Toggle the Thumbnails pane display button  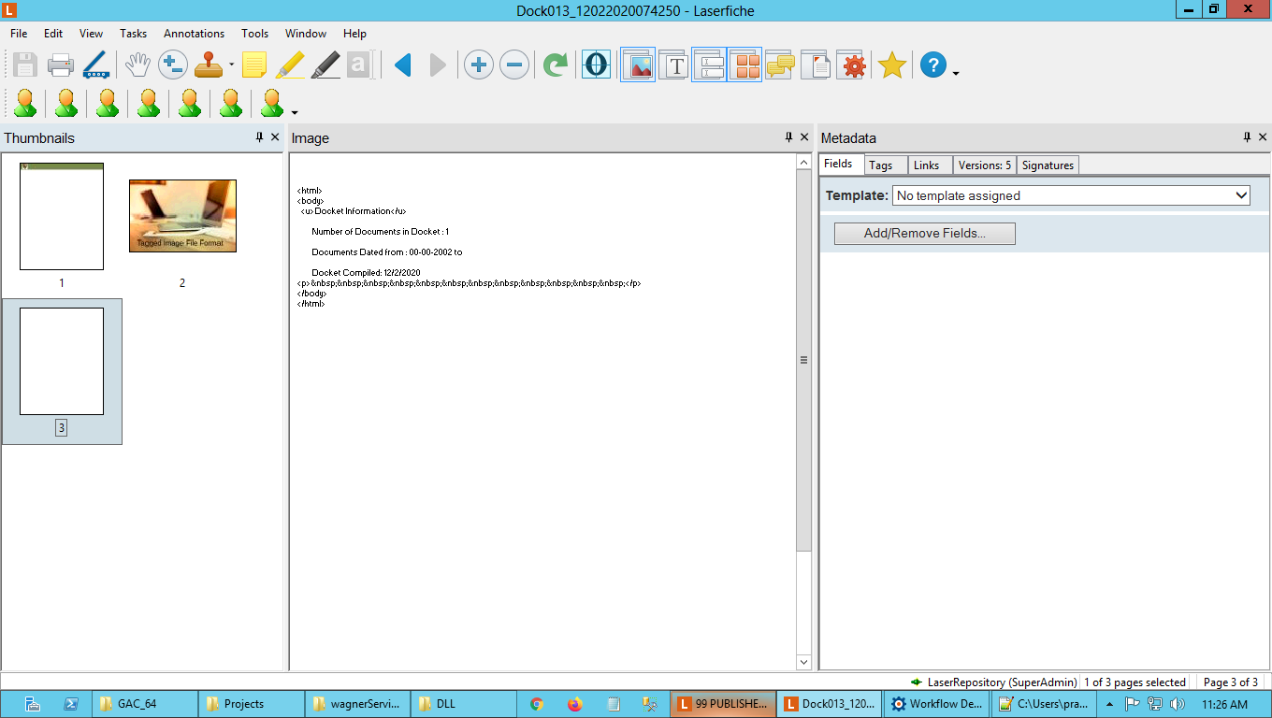click(x=745, y=65)
